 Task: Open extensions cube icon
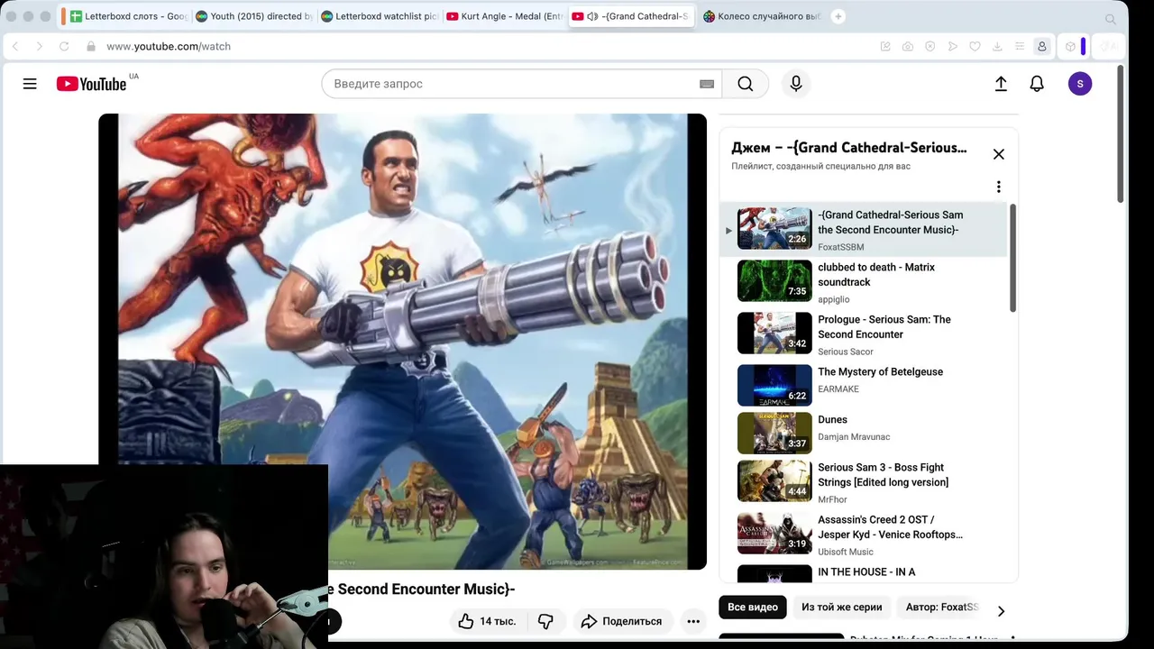pos(1070,46)
